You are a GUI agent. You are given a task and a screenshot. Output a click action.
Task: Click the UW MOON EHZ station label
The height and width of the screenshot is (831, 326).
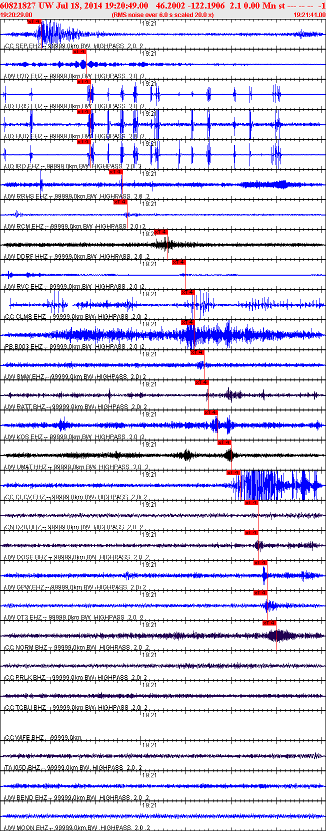pyautogui.click(x=26, y=828)
